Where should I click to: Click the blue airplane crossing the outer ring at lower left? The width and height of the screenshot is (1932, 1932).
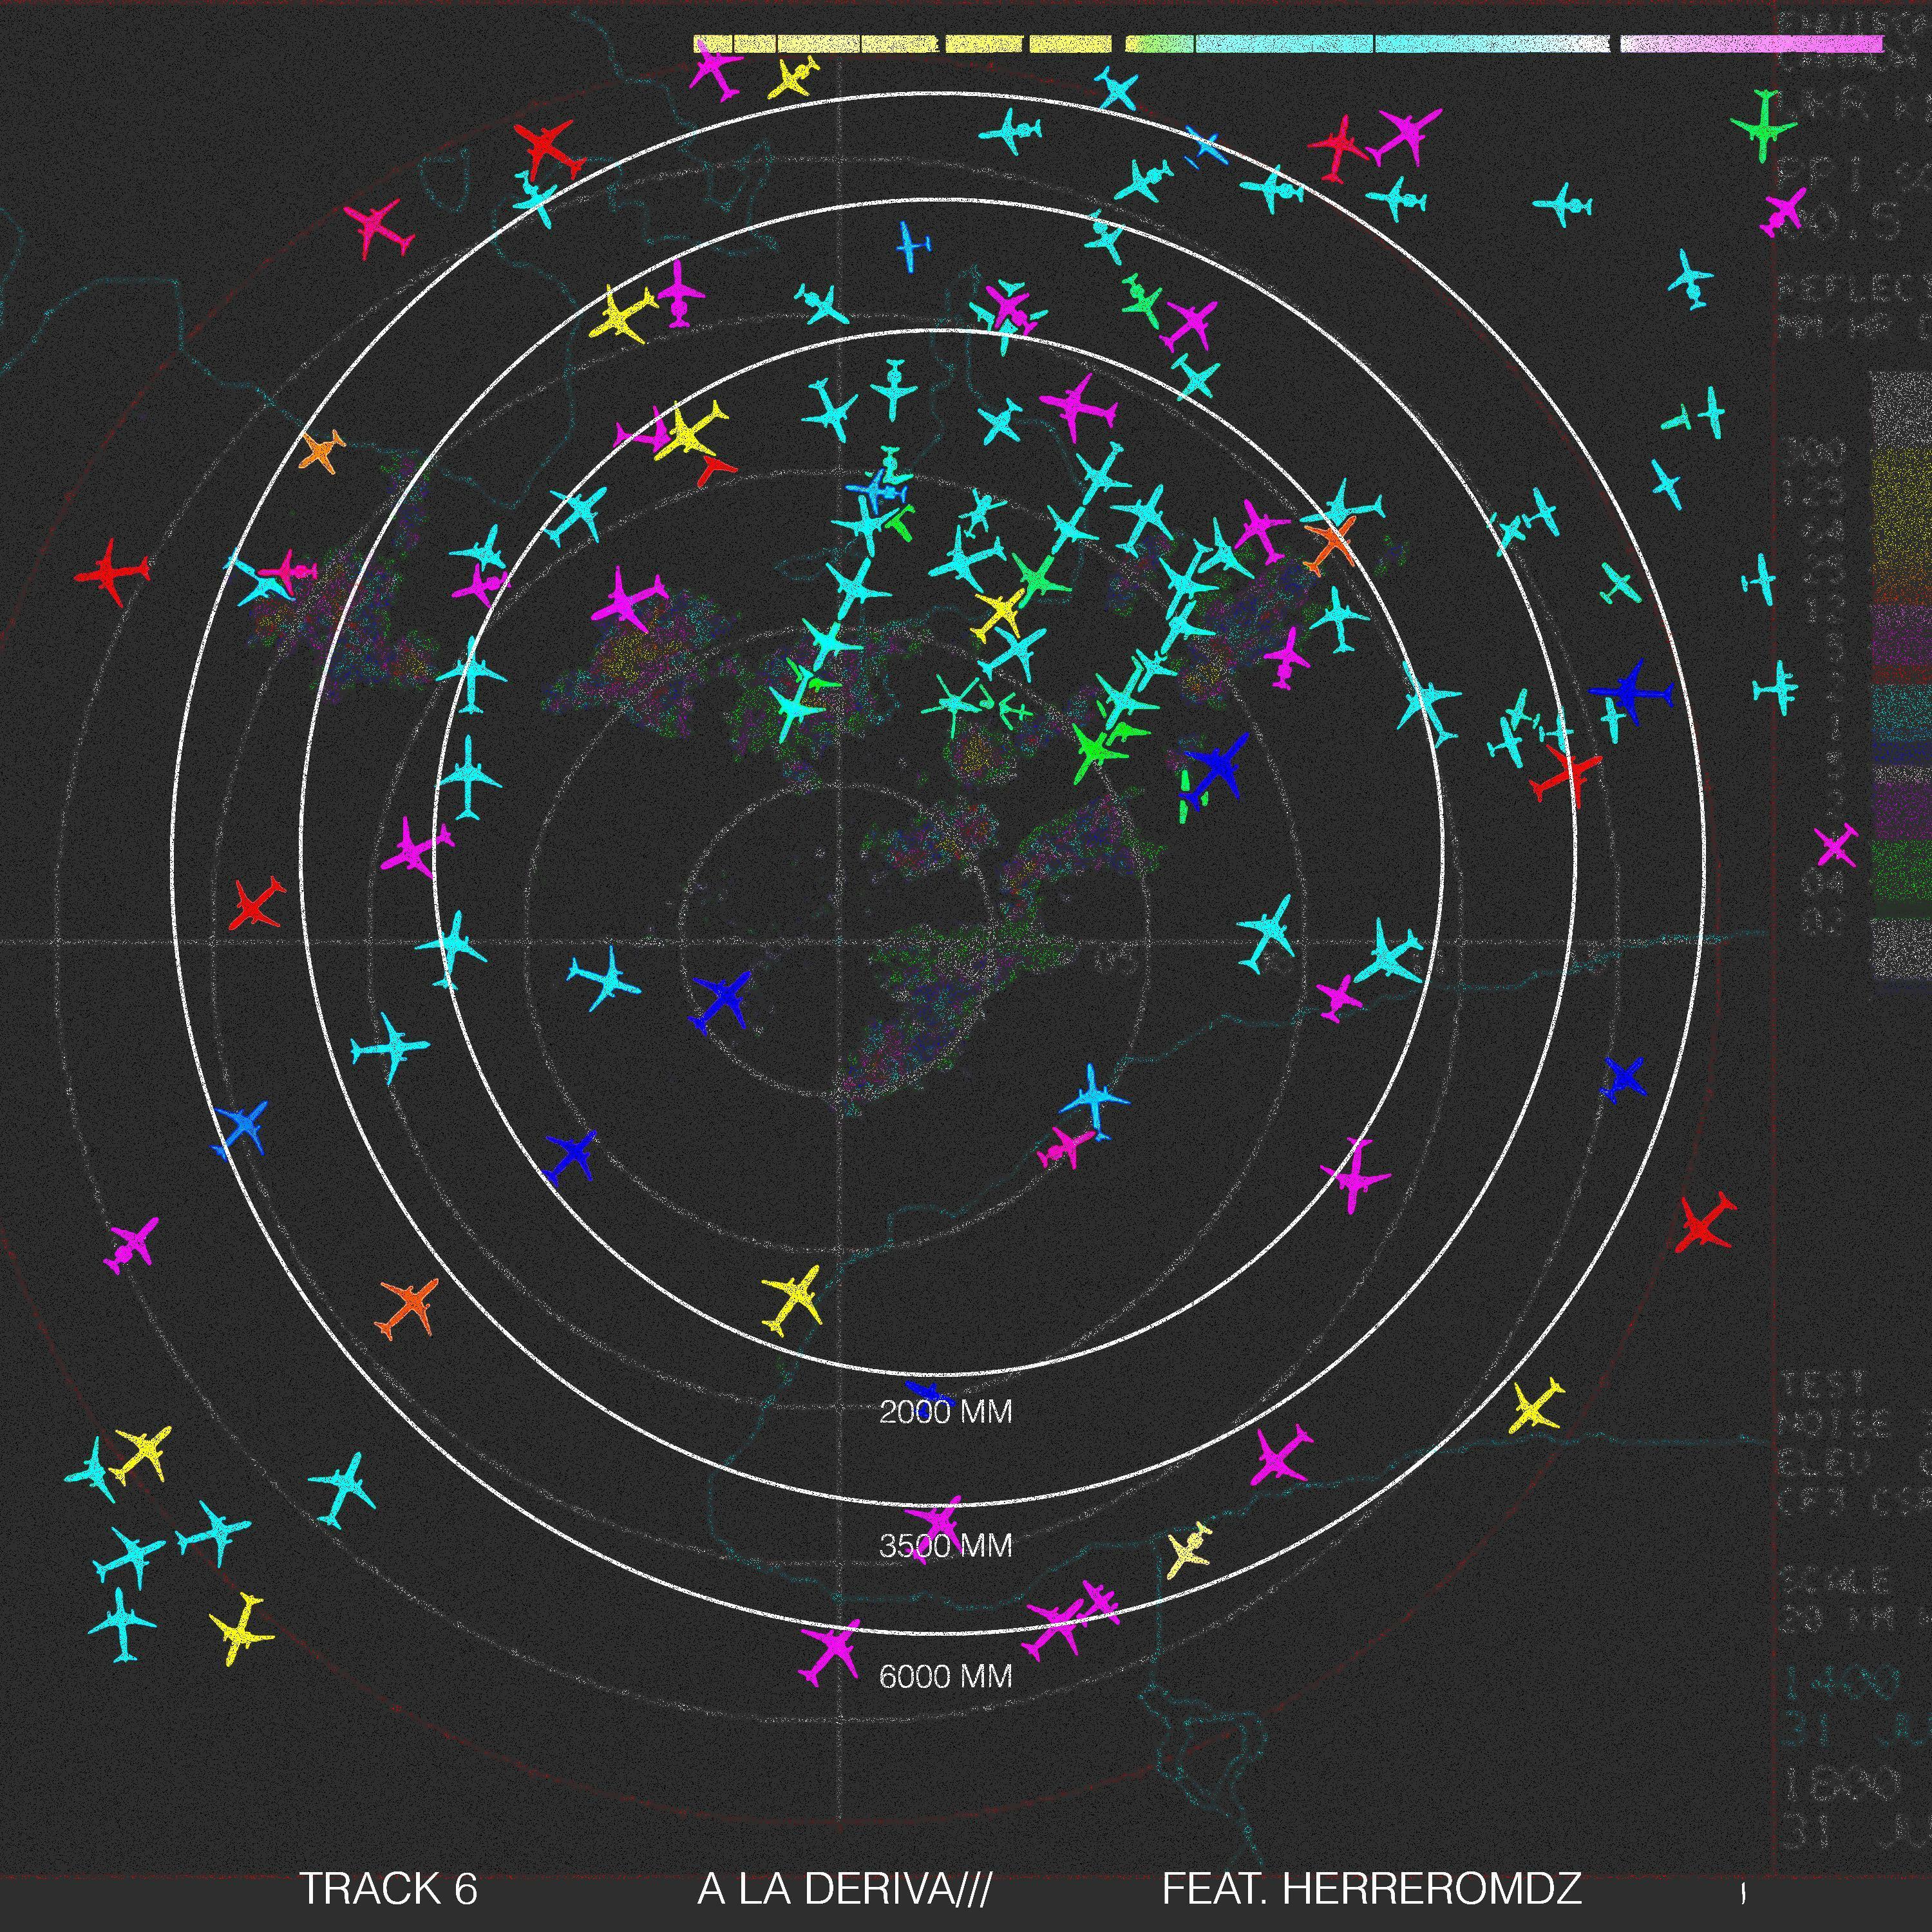[243, 1126]
